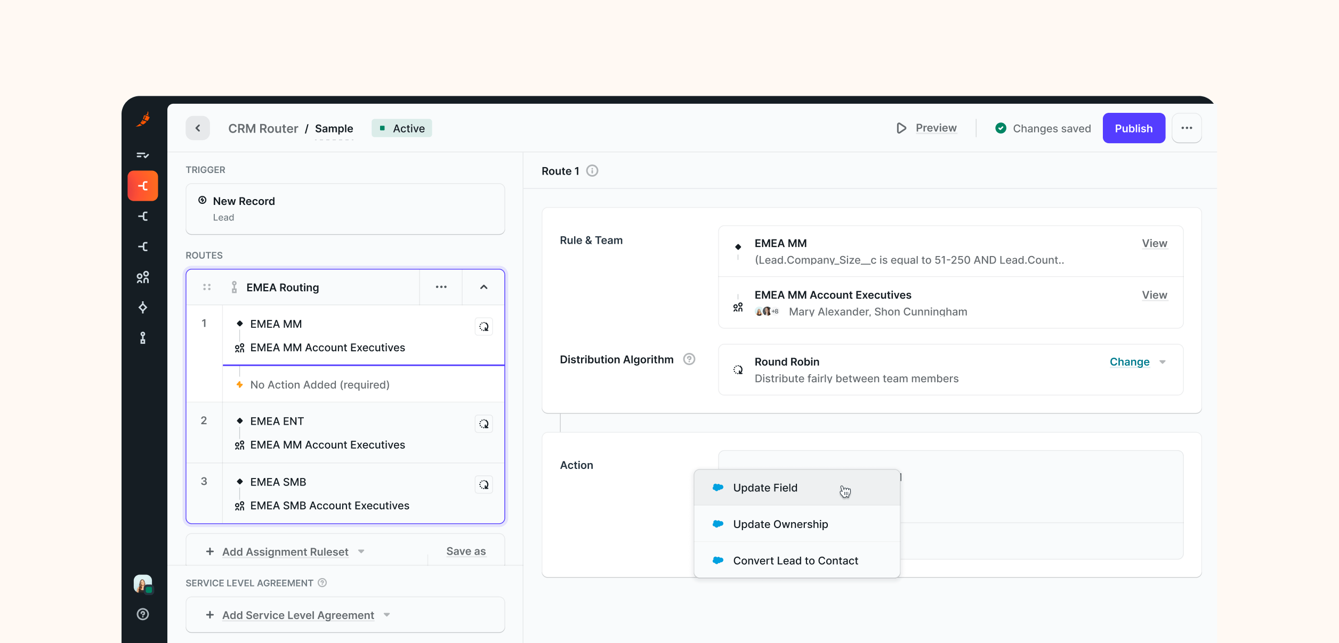Choose Convert Lead to Contact option
The image size is (1339, 643).
point(795,560)
